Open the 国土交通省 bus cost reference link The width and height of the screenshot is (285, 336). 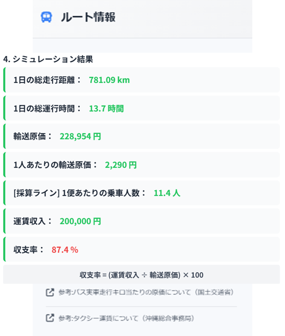click(x=146, y=293)
